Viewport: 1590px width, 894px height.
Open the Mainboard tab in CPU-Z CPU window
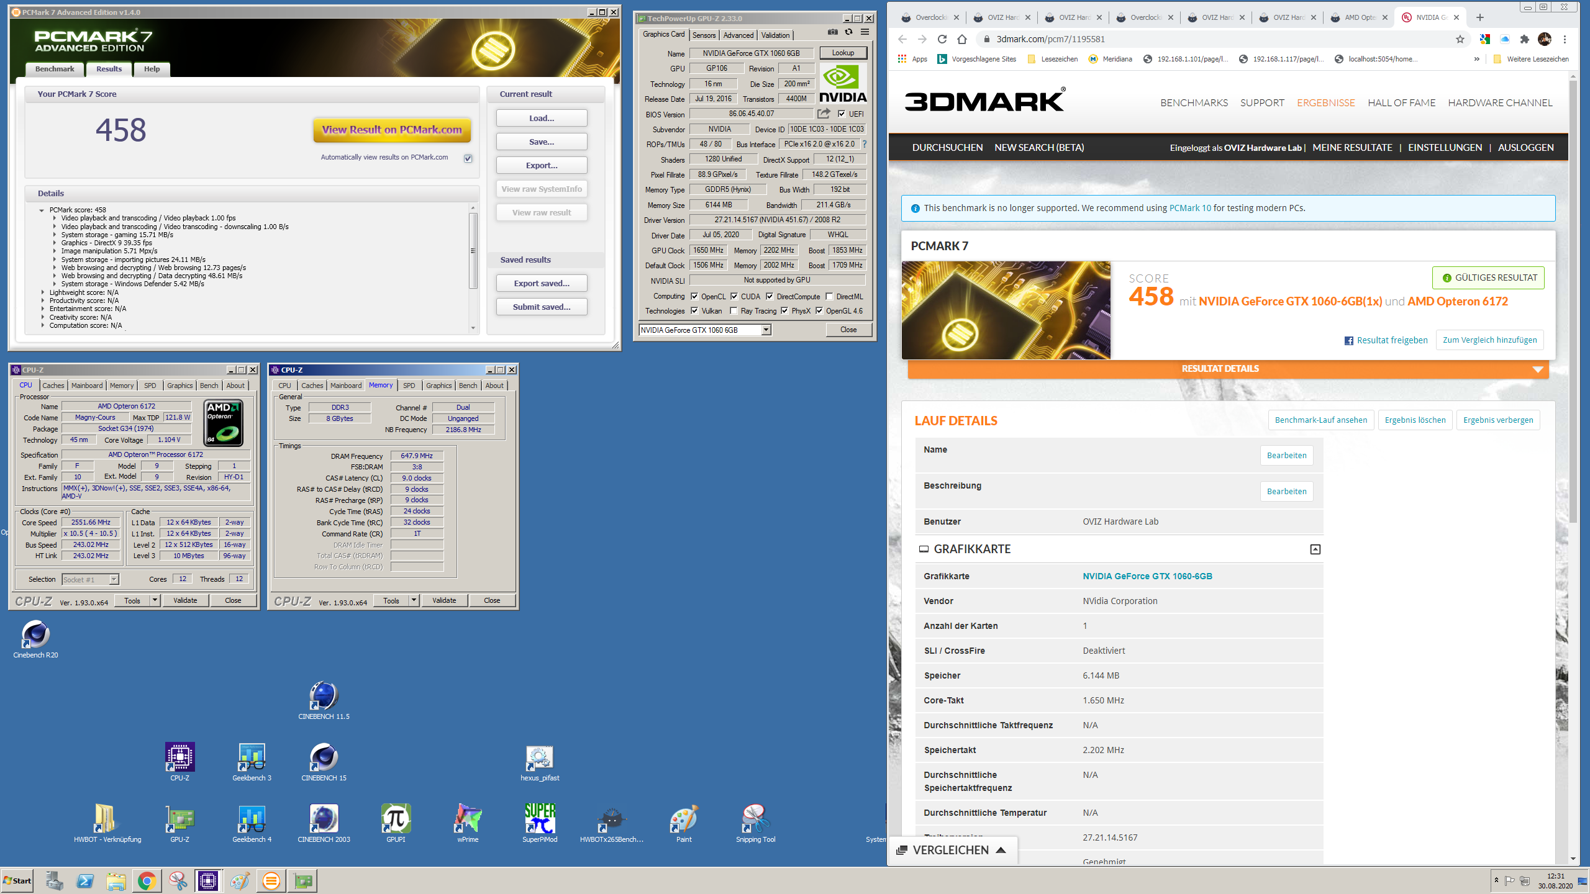87,386
